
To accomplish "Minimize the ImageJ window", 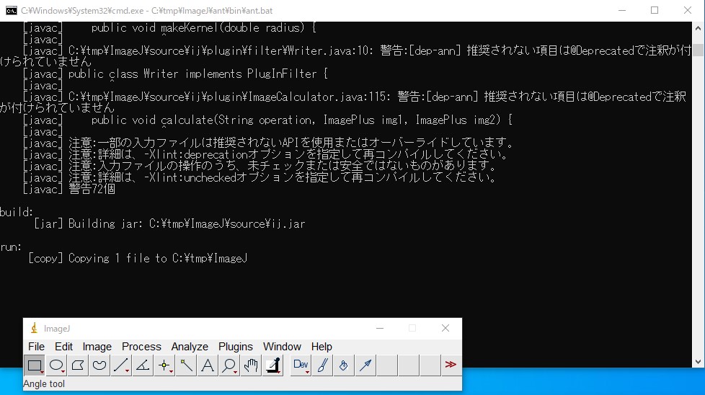I will click(x=380, y=329).
